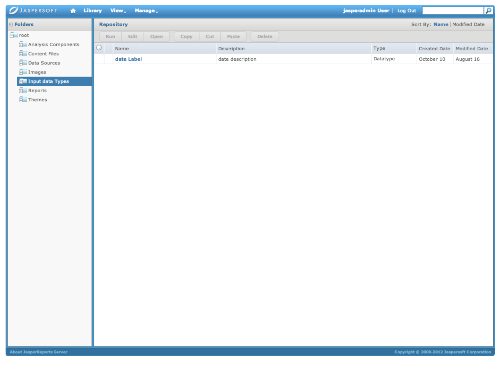Click the Themes folder icon
Viewport: 502px width, 368px height.
tap(24, 100)
